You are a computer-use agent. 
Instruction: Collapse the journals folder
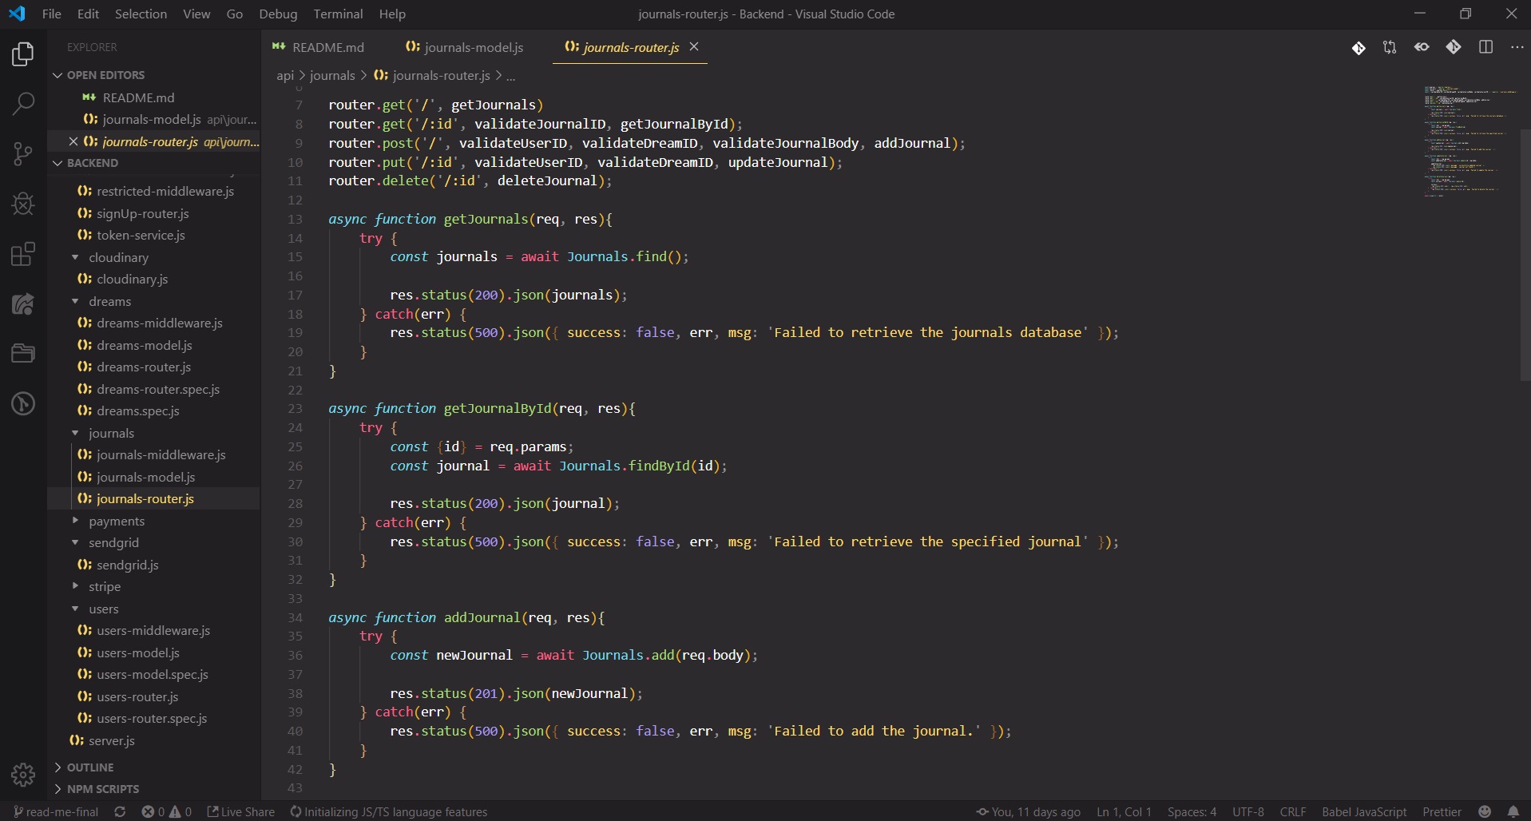click(111, 433)
